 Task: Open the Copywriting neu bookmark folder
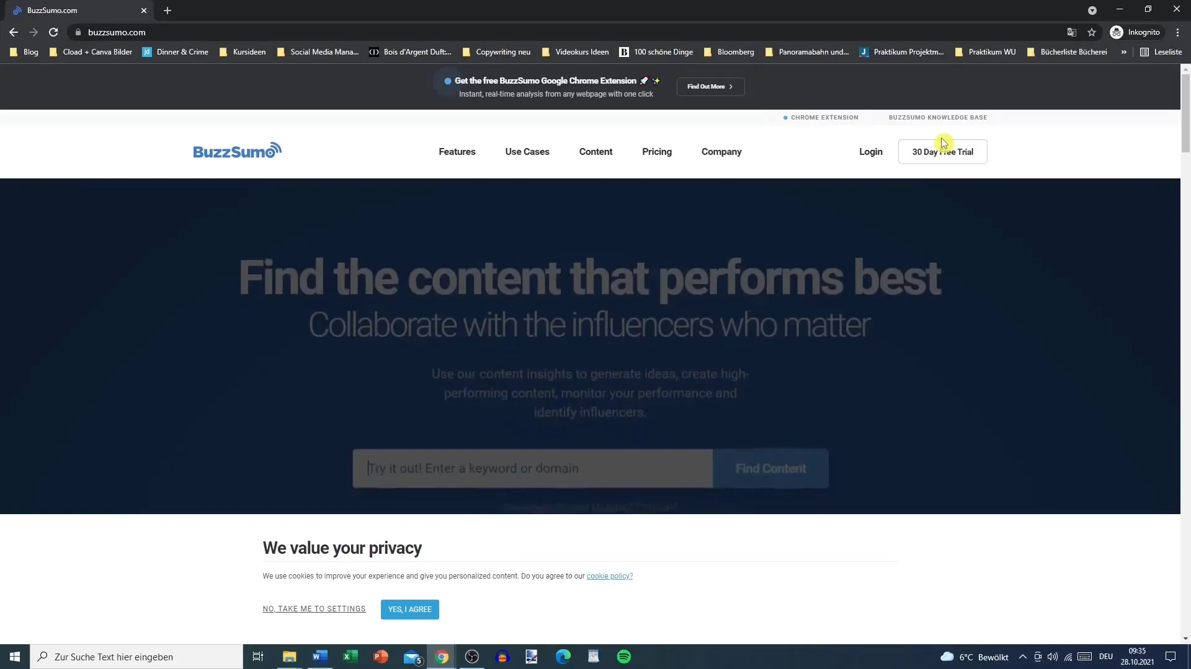point(496,52)
